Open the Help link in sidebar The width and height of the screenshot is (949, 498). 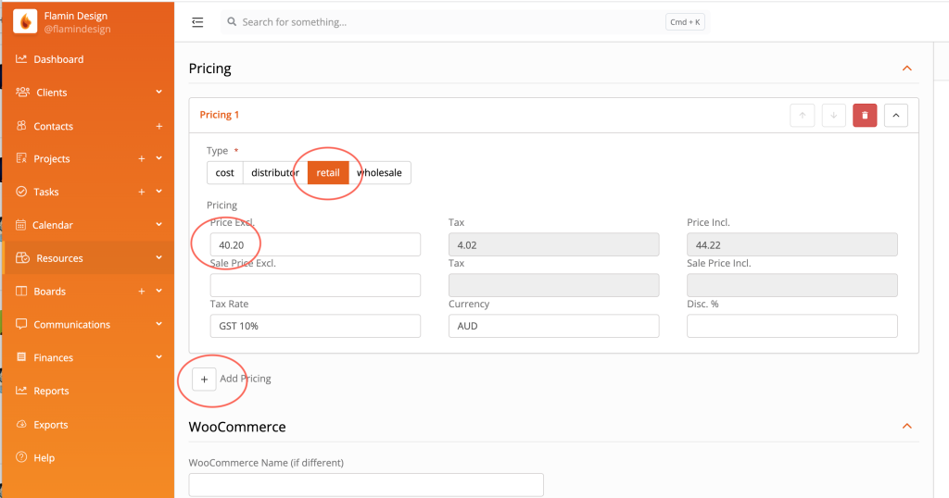(x=44, y=457)
